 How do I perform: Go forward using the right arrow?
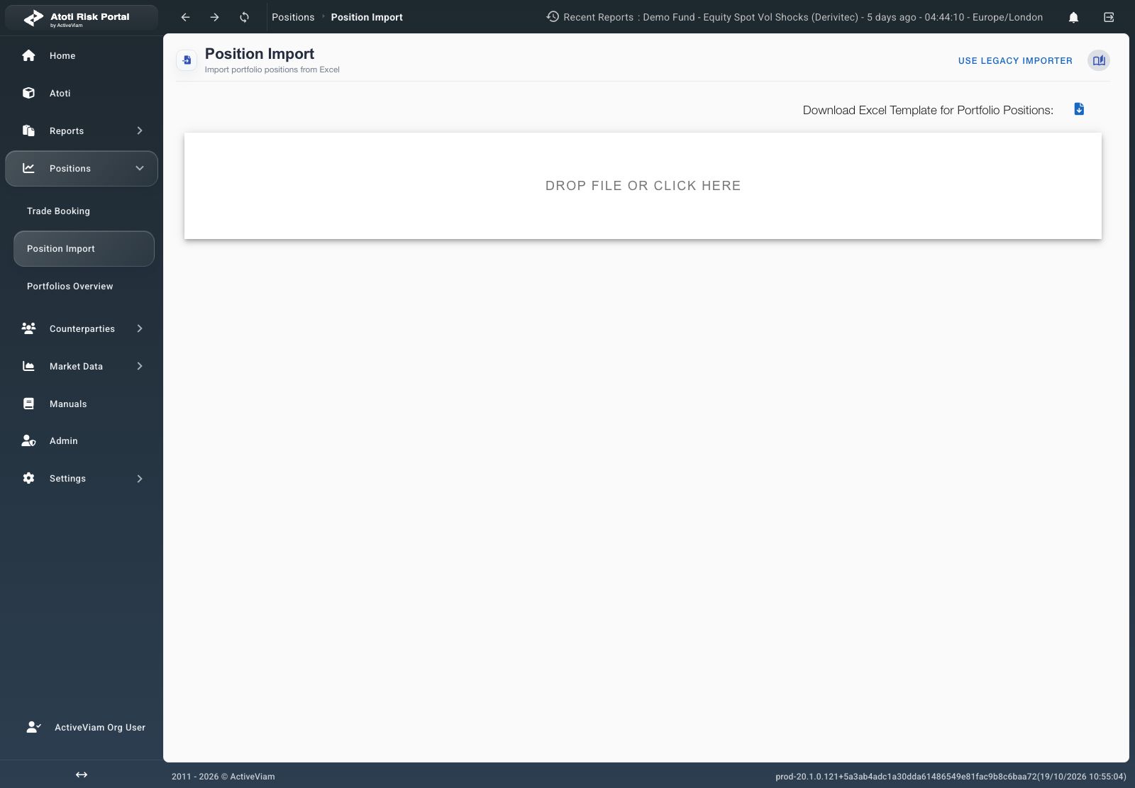point(215,17)
